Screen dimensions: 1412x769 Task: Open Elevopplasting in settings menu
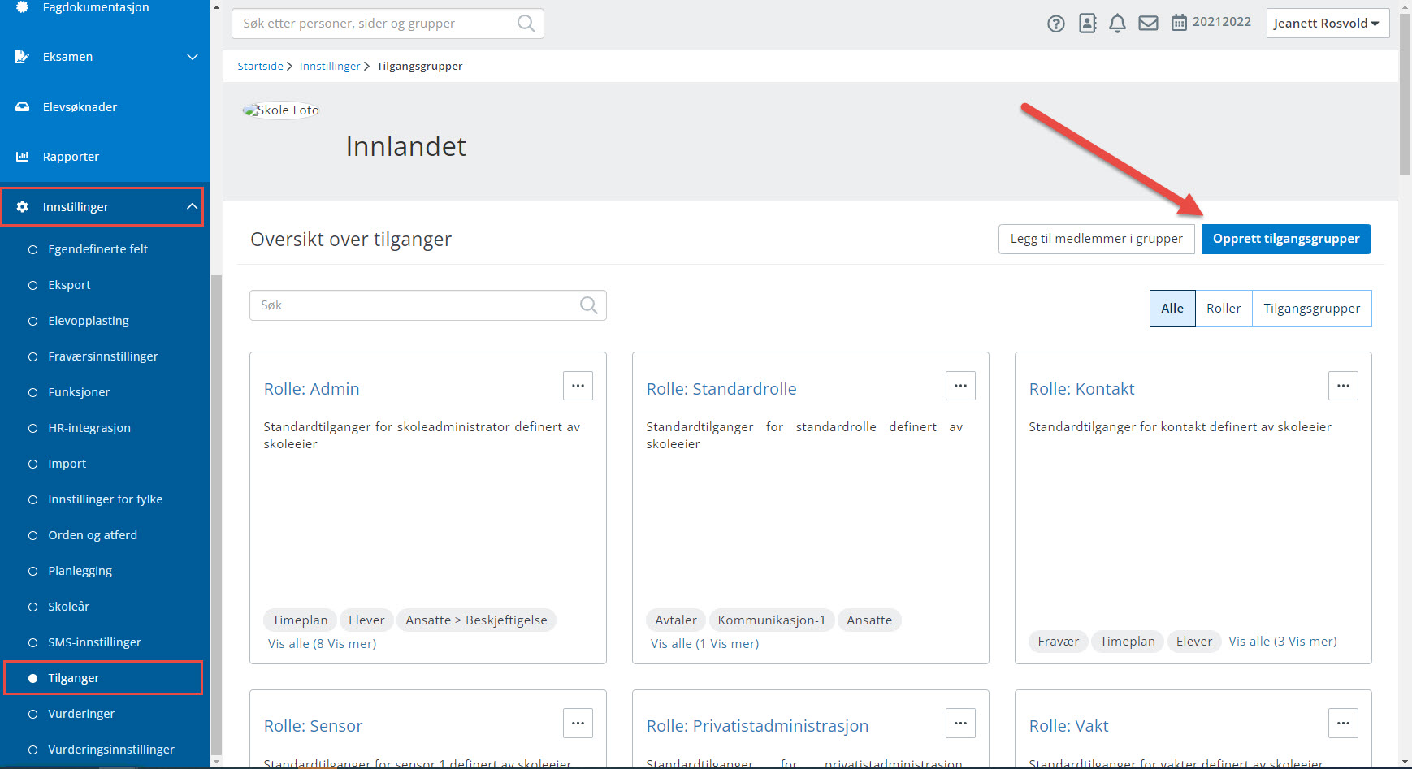[x=89, y=321]
